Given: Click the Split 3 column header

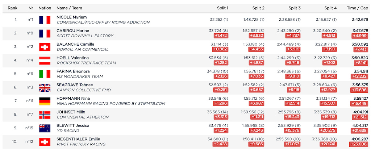Looking at the screenshot, I should pyautogui.click(x=295, y=8).
